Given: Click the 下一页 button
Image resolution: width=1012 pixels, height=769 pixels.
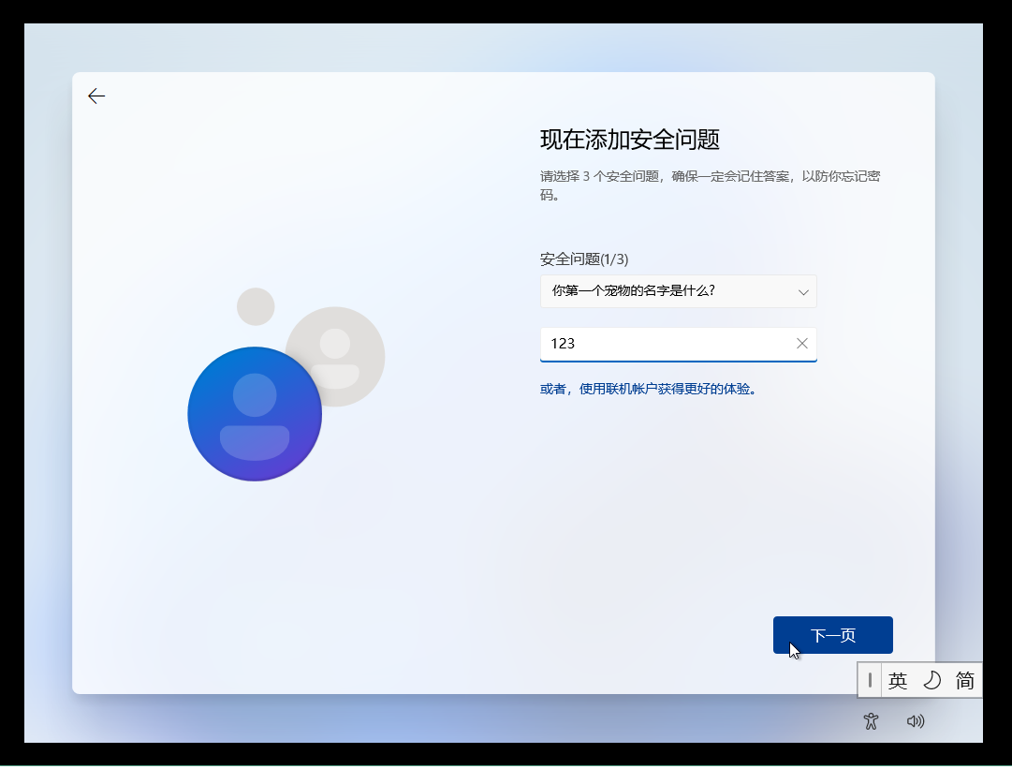Looking at the screenshot, I should [x=832, y=635].
